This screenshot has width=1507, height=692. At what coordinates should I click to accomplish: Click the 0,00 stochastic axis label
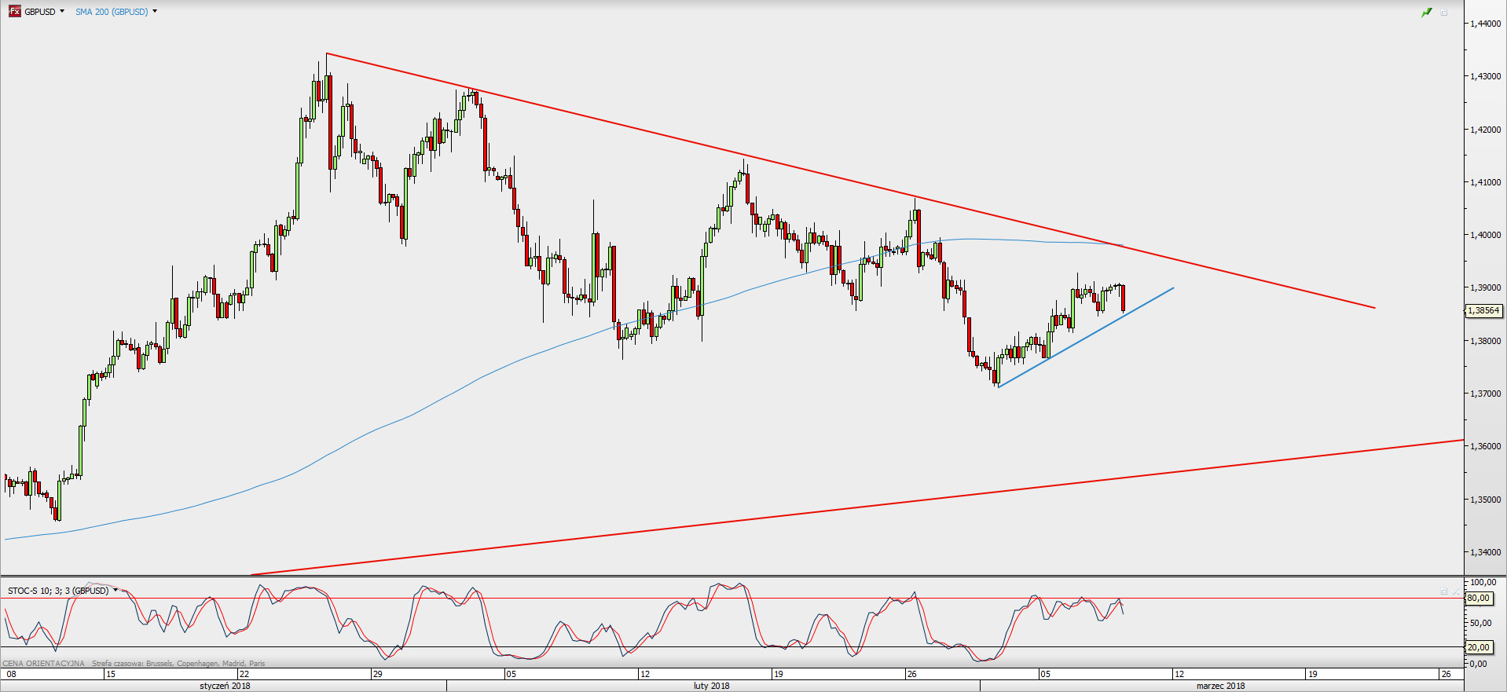pos(1478,664)
